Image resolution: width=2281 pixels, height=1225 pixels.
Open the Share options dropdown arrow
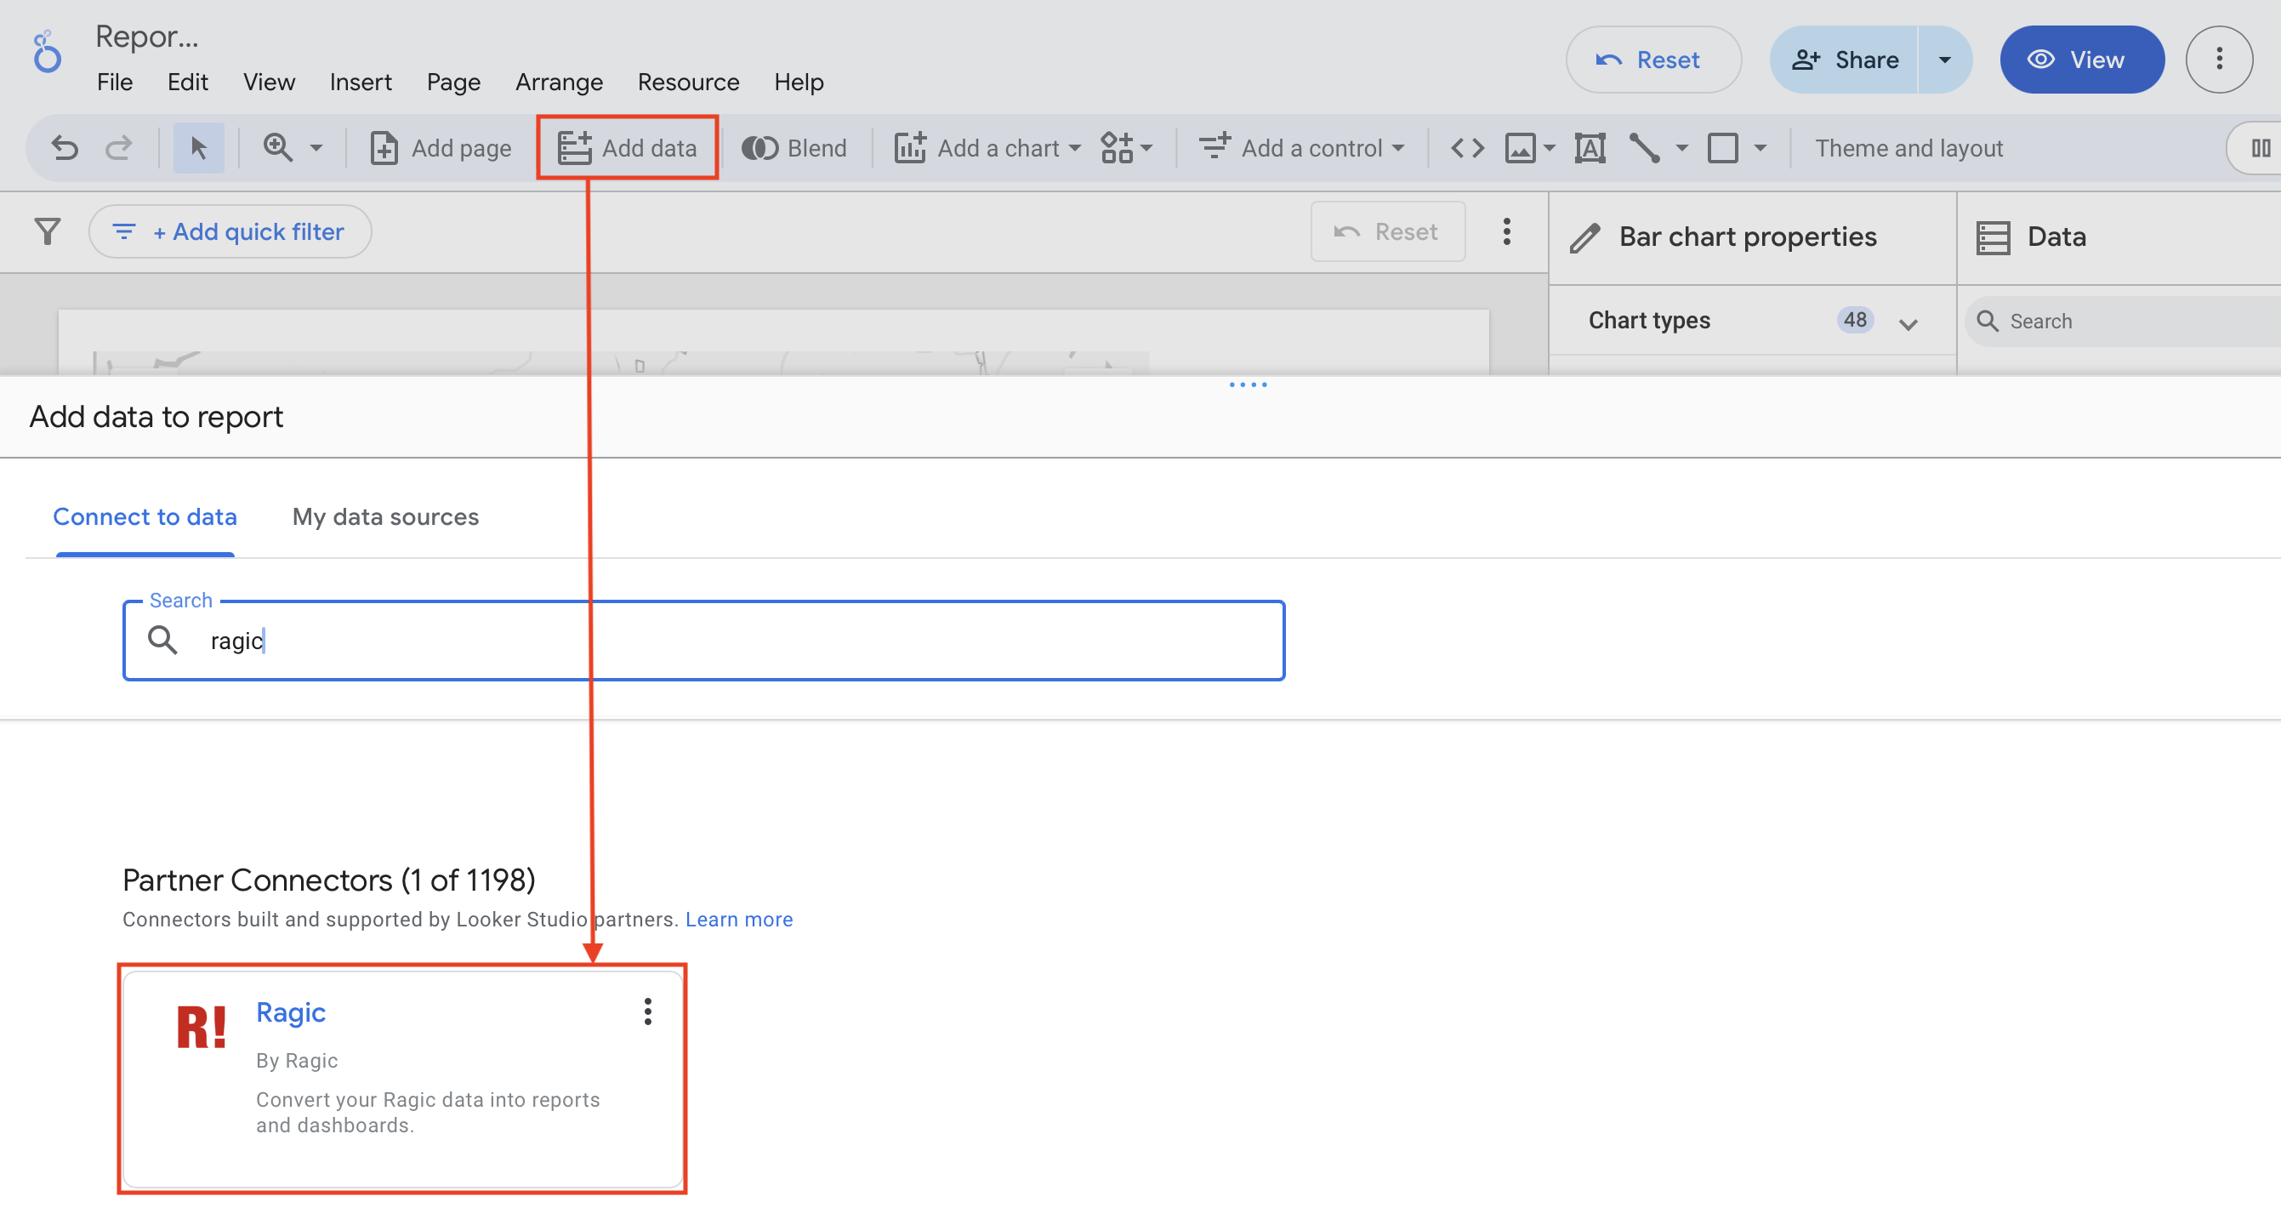coord(1945,60)
